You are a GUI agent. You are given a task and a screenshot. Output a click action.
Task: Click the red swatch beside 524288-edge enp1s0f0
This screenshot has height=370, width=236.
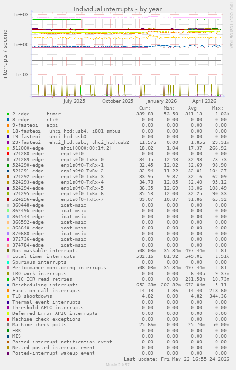8,154
